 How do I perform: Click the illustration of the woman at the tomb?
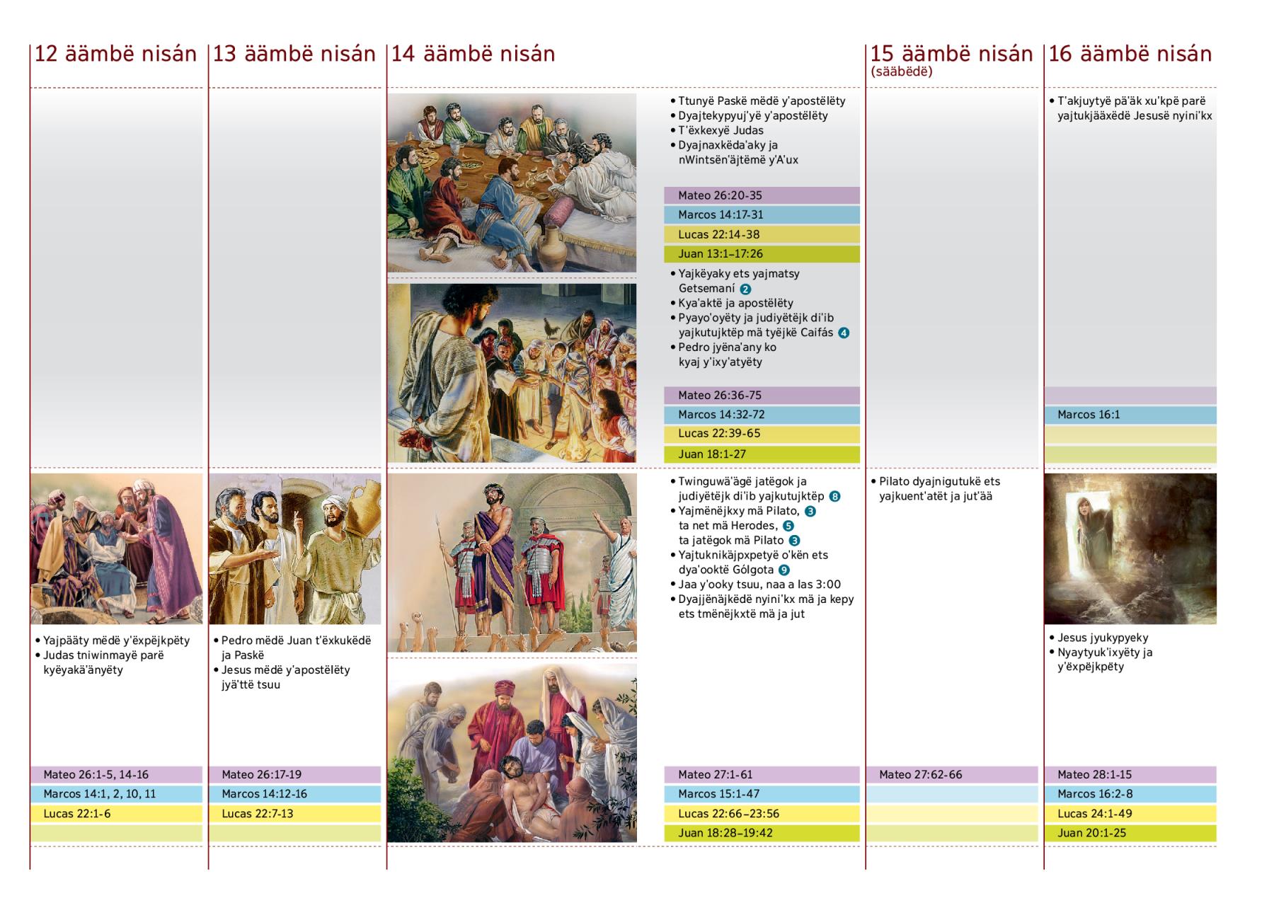point(1130,548)
